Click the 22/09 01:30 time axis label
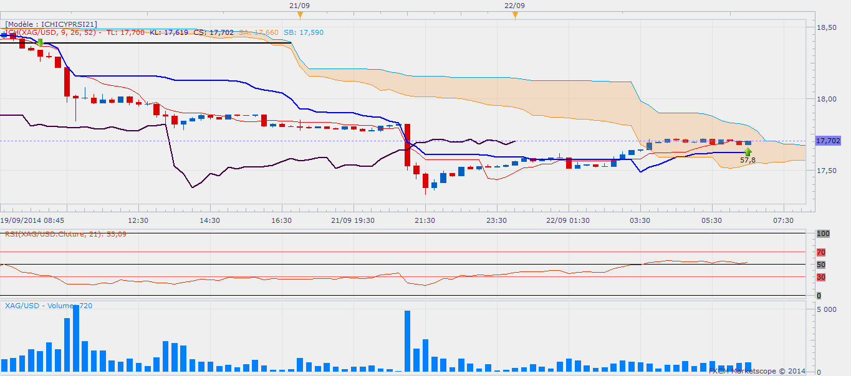The width and height of the screenshot is (851, 376). pos(568,220)
